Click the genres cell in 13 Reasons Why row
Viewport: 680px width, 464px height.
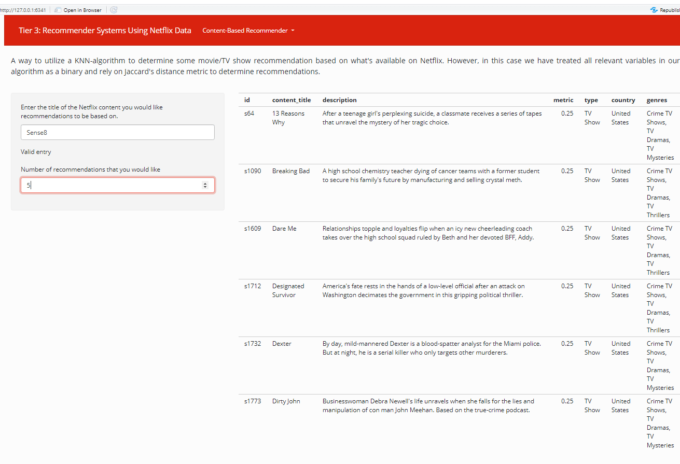click(x=660, y=135)
